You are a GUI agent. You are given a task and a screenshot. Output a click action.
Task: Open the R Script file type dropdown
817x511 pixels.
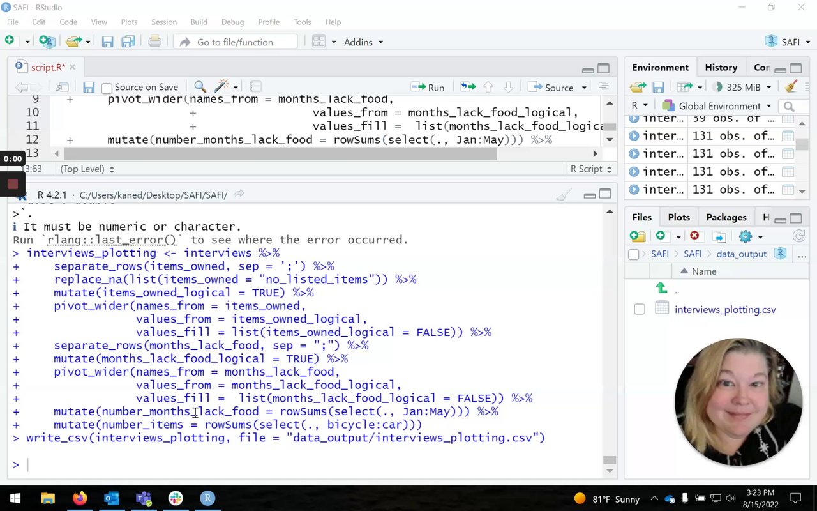point(591,169)
